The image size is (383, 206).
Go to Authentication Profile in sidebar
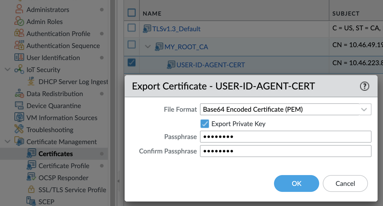(x=58, y=34)
